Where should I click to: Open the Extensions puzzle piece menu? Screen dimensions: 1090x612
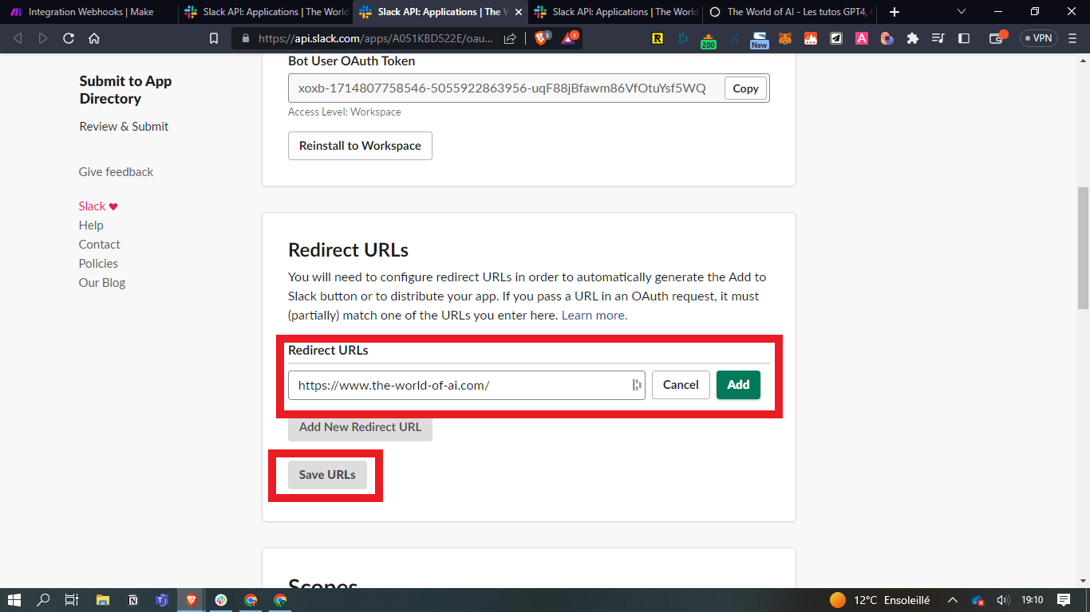(913, 38)
